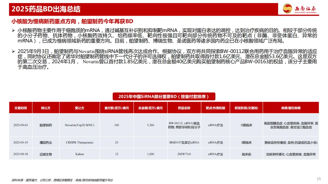Click the page number 15
Screen dimensions: 328x184
coord(319,179)
